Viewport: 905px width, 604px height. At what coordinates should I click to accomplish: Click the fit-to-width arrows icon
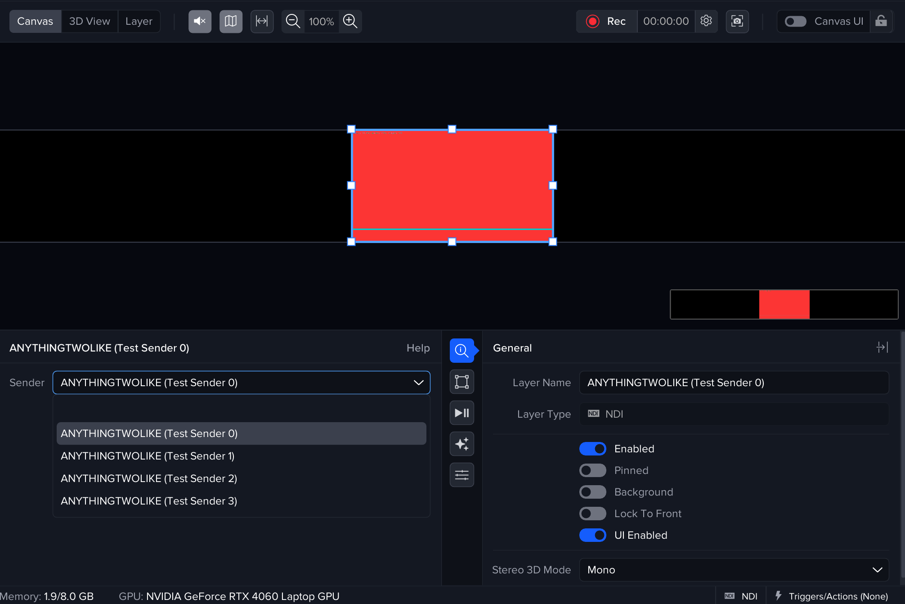click(262, 21)
